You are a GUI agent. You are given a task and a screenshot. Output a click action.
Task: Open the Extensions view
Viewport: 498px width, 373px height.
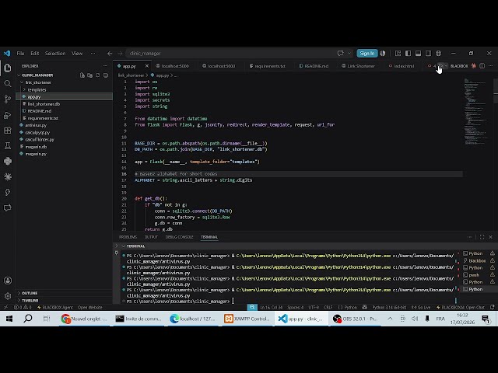click(x=8, y=131)
